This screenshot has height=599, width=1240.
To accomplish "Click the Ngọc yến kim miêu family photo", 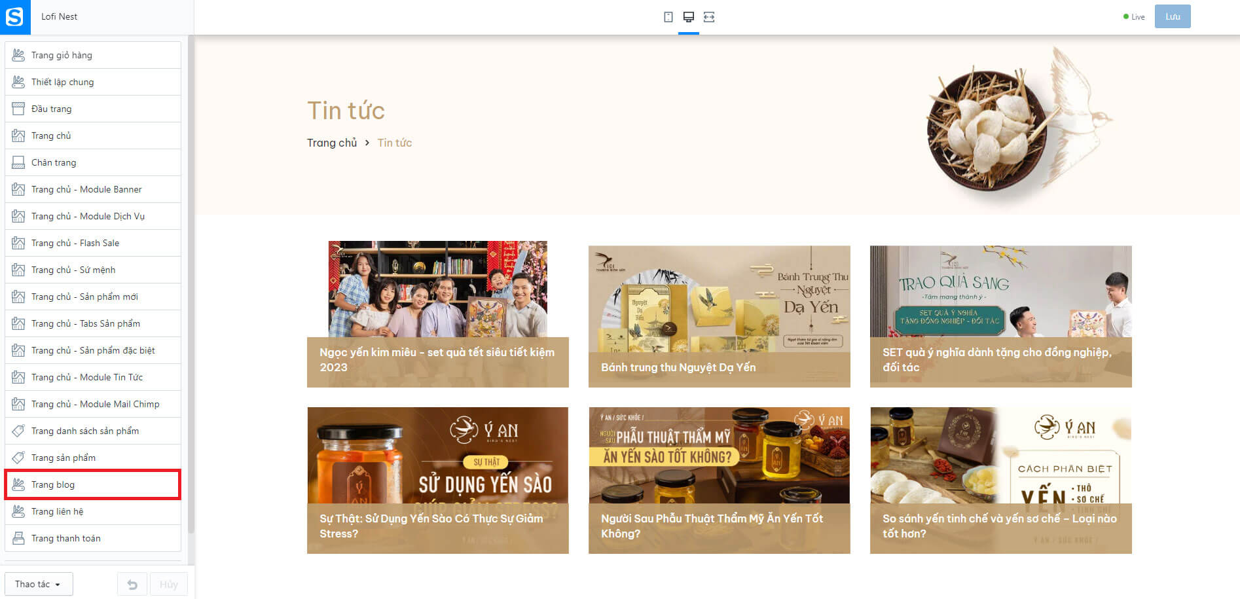I will coord(438,289).
